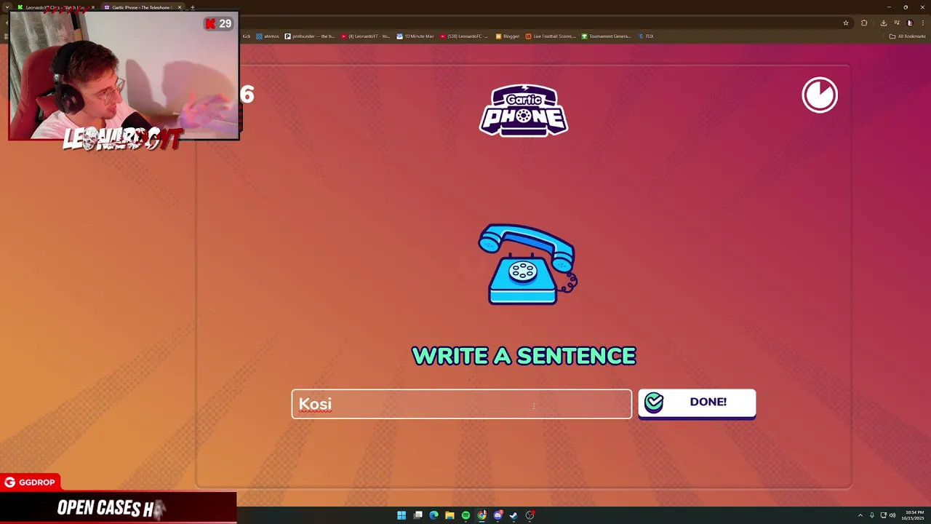Open the profounder bookmark

tap(310, 36)
